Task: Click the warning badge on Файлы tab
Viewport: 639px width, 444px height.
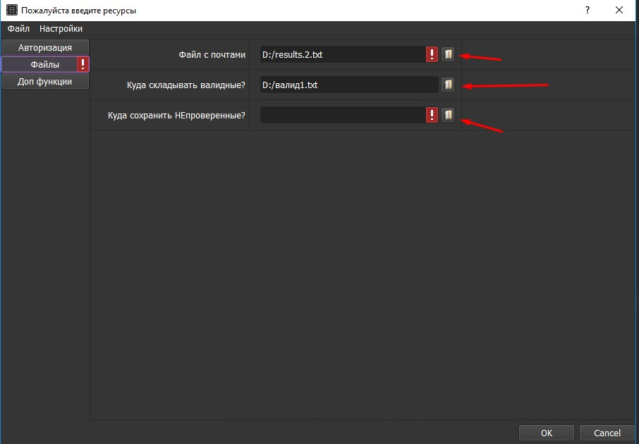Action: tap(83, 65)
